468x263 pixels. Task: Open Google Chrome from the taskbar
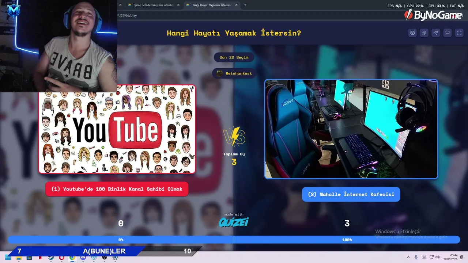coord(72,258)
